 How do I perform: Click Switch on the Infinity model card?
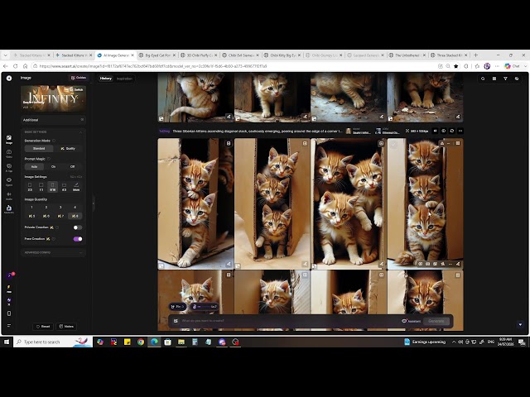(76, 90)
